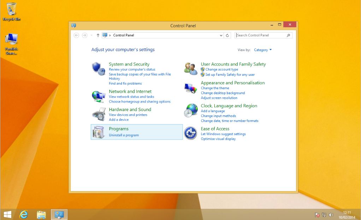The width and height of the screenshot is (361, 220).
Task: Click the network tray icon
Action: pyautogui.click(x=324, y=215)
